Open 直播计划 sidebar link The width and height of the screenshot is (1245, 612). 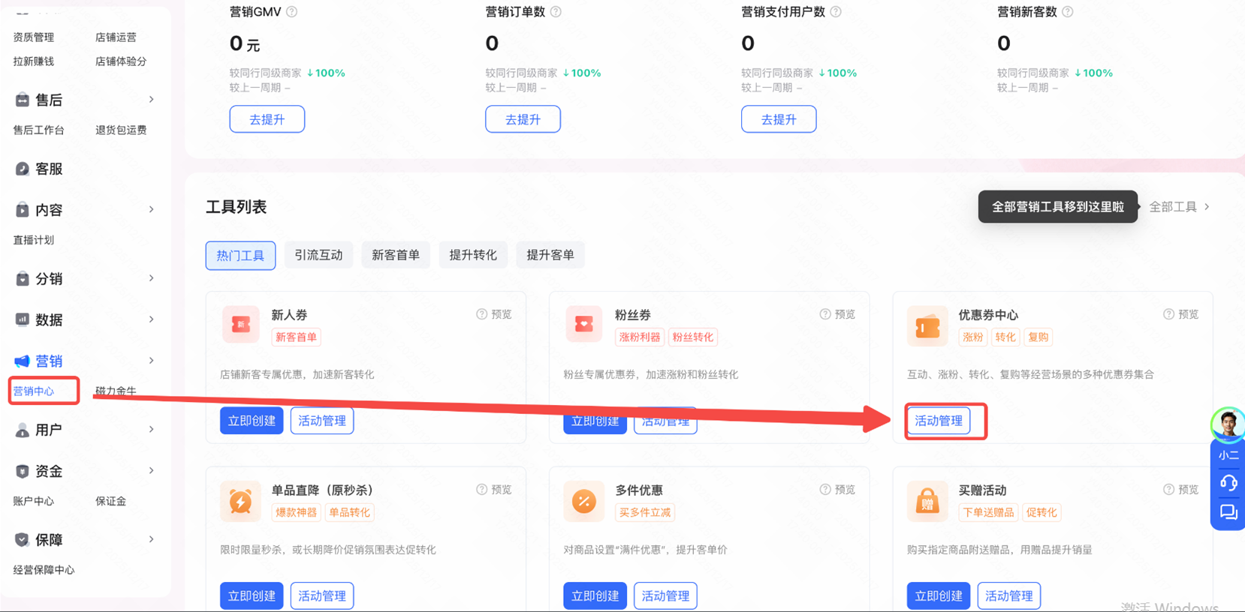pyautogui.click(x=34, y=241)
